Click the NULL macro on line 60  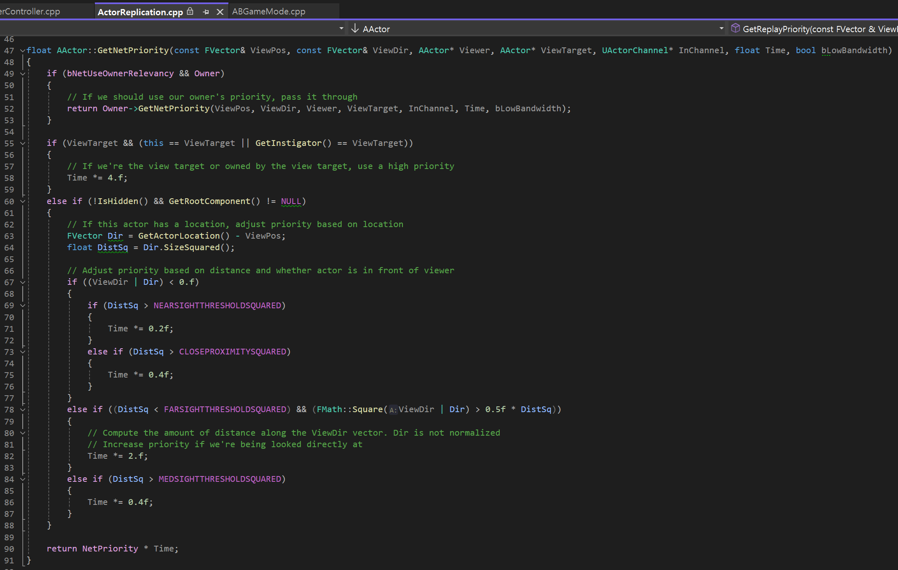pos(291,201)
